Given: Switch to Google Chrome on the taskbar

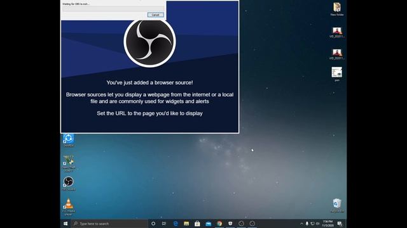Looking at the screenshot, I should point(219,224).
